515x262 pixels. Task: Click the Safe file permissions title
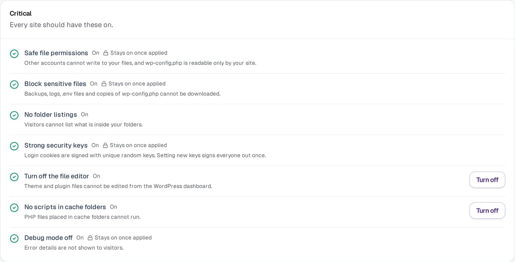pos(56,53)
